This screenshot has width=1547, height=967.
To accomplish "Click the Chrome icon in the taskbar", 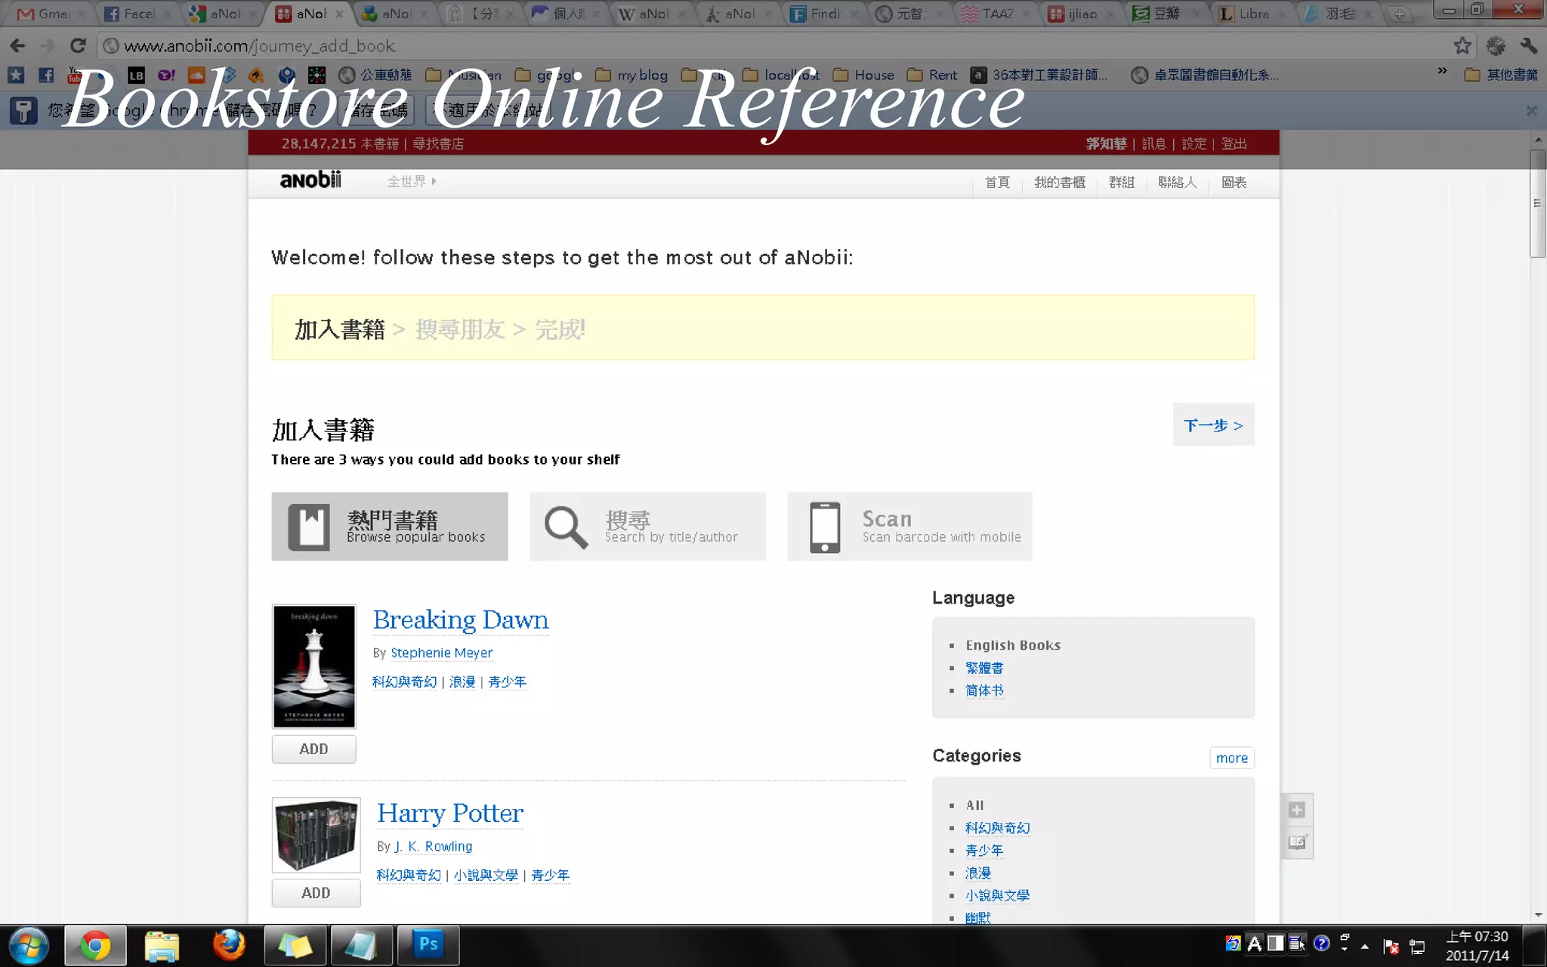I will 95,945.
